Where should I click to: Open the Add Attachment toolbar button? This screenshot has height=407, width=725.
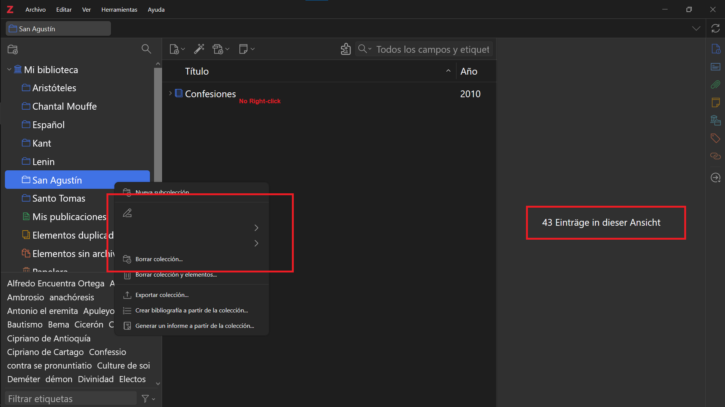tap(219, 49)
